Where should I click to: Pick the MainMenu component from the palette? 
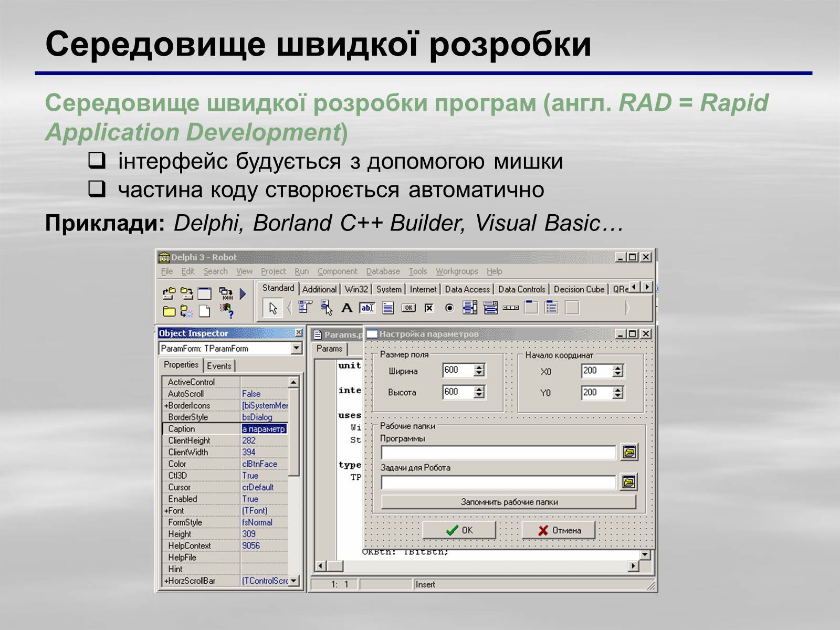coord(306,308)
